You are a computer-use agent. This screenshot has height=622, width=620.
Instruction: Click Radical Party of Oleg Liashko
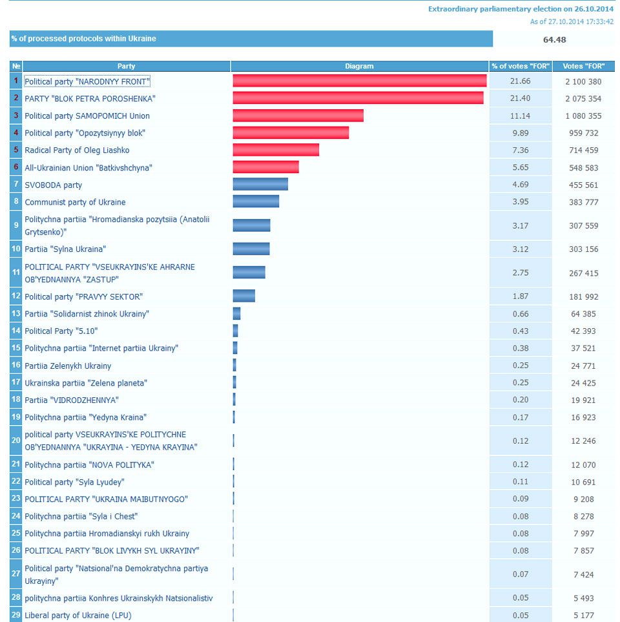point(77,150)
